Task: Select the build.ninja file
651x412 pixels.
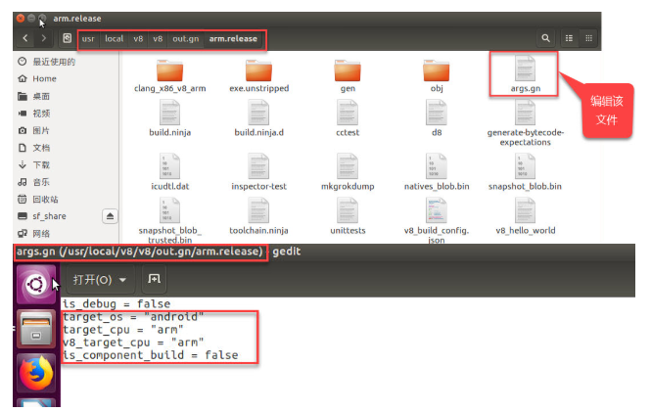Action: 169,118
